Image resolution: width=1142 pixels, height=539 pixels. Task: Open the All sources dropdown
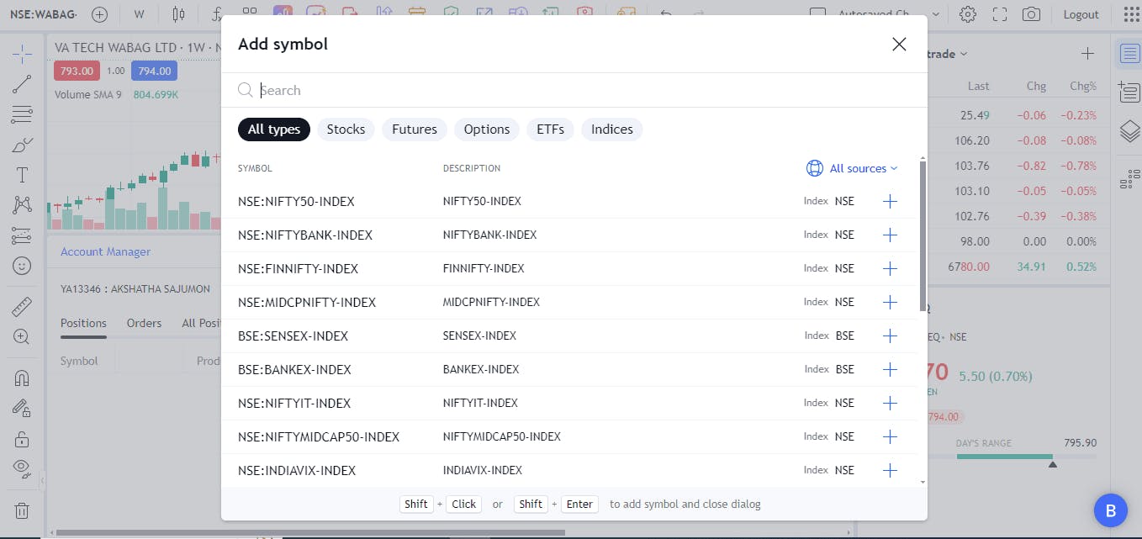852,168
